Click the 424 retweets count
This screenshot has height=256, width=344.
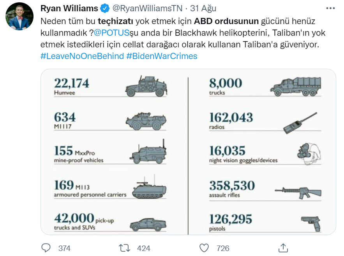point(143,248)
